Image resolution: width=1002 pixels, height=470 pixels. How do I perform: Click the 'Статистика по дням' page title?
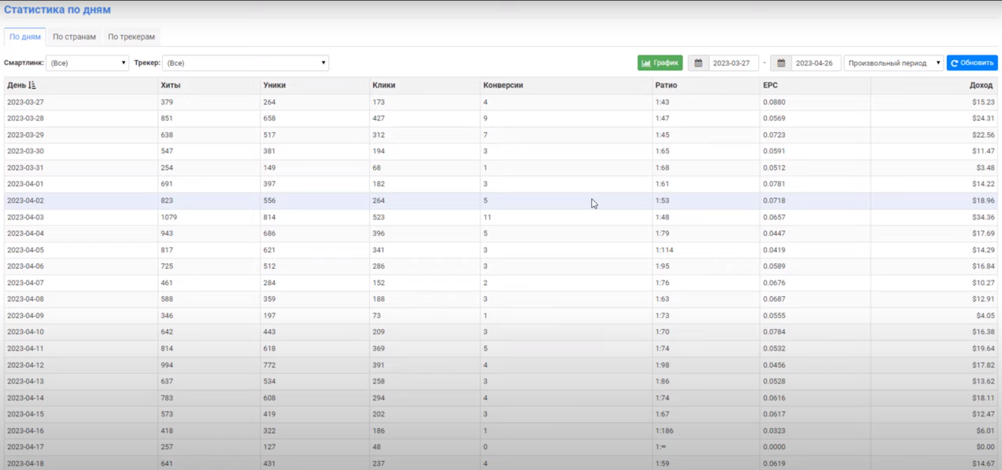(x=57, y=9)
